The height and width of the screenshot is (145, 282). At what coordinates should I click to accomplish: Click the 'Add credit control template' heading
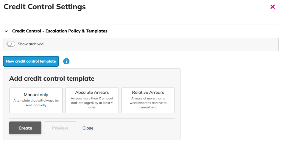pyautogui.click(x=52, y=79)
